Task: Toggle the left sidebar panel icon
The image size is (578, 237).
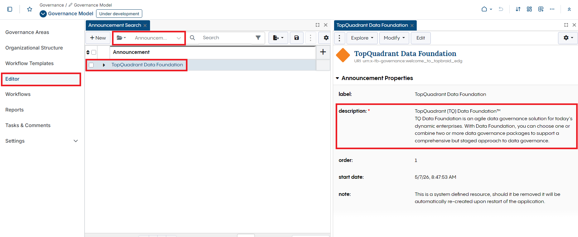Action: 10,9
